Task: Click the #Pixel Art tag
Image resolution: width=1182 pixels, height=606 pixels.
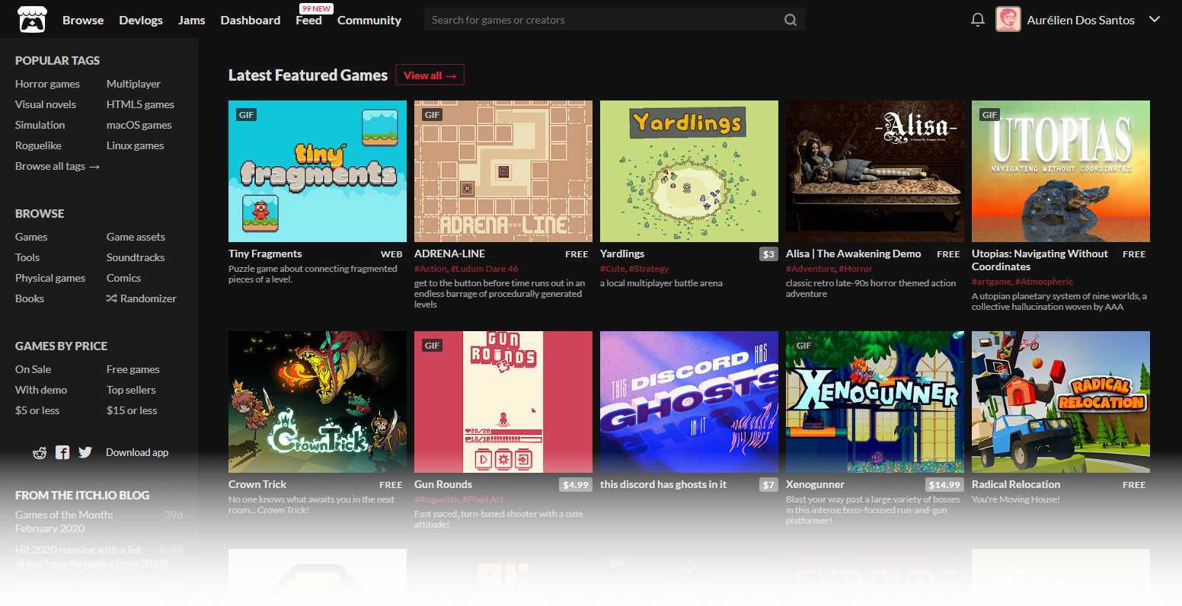Action: pyautogui.click(x=484, y=499)
